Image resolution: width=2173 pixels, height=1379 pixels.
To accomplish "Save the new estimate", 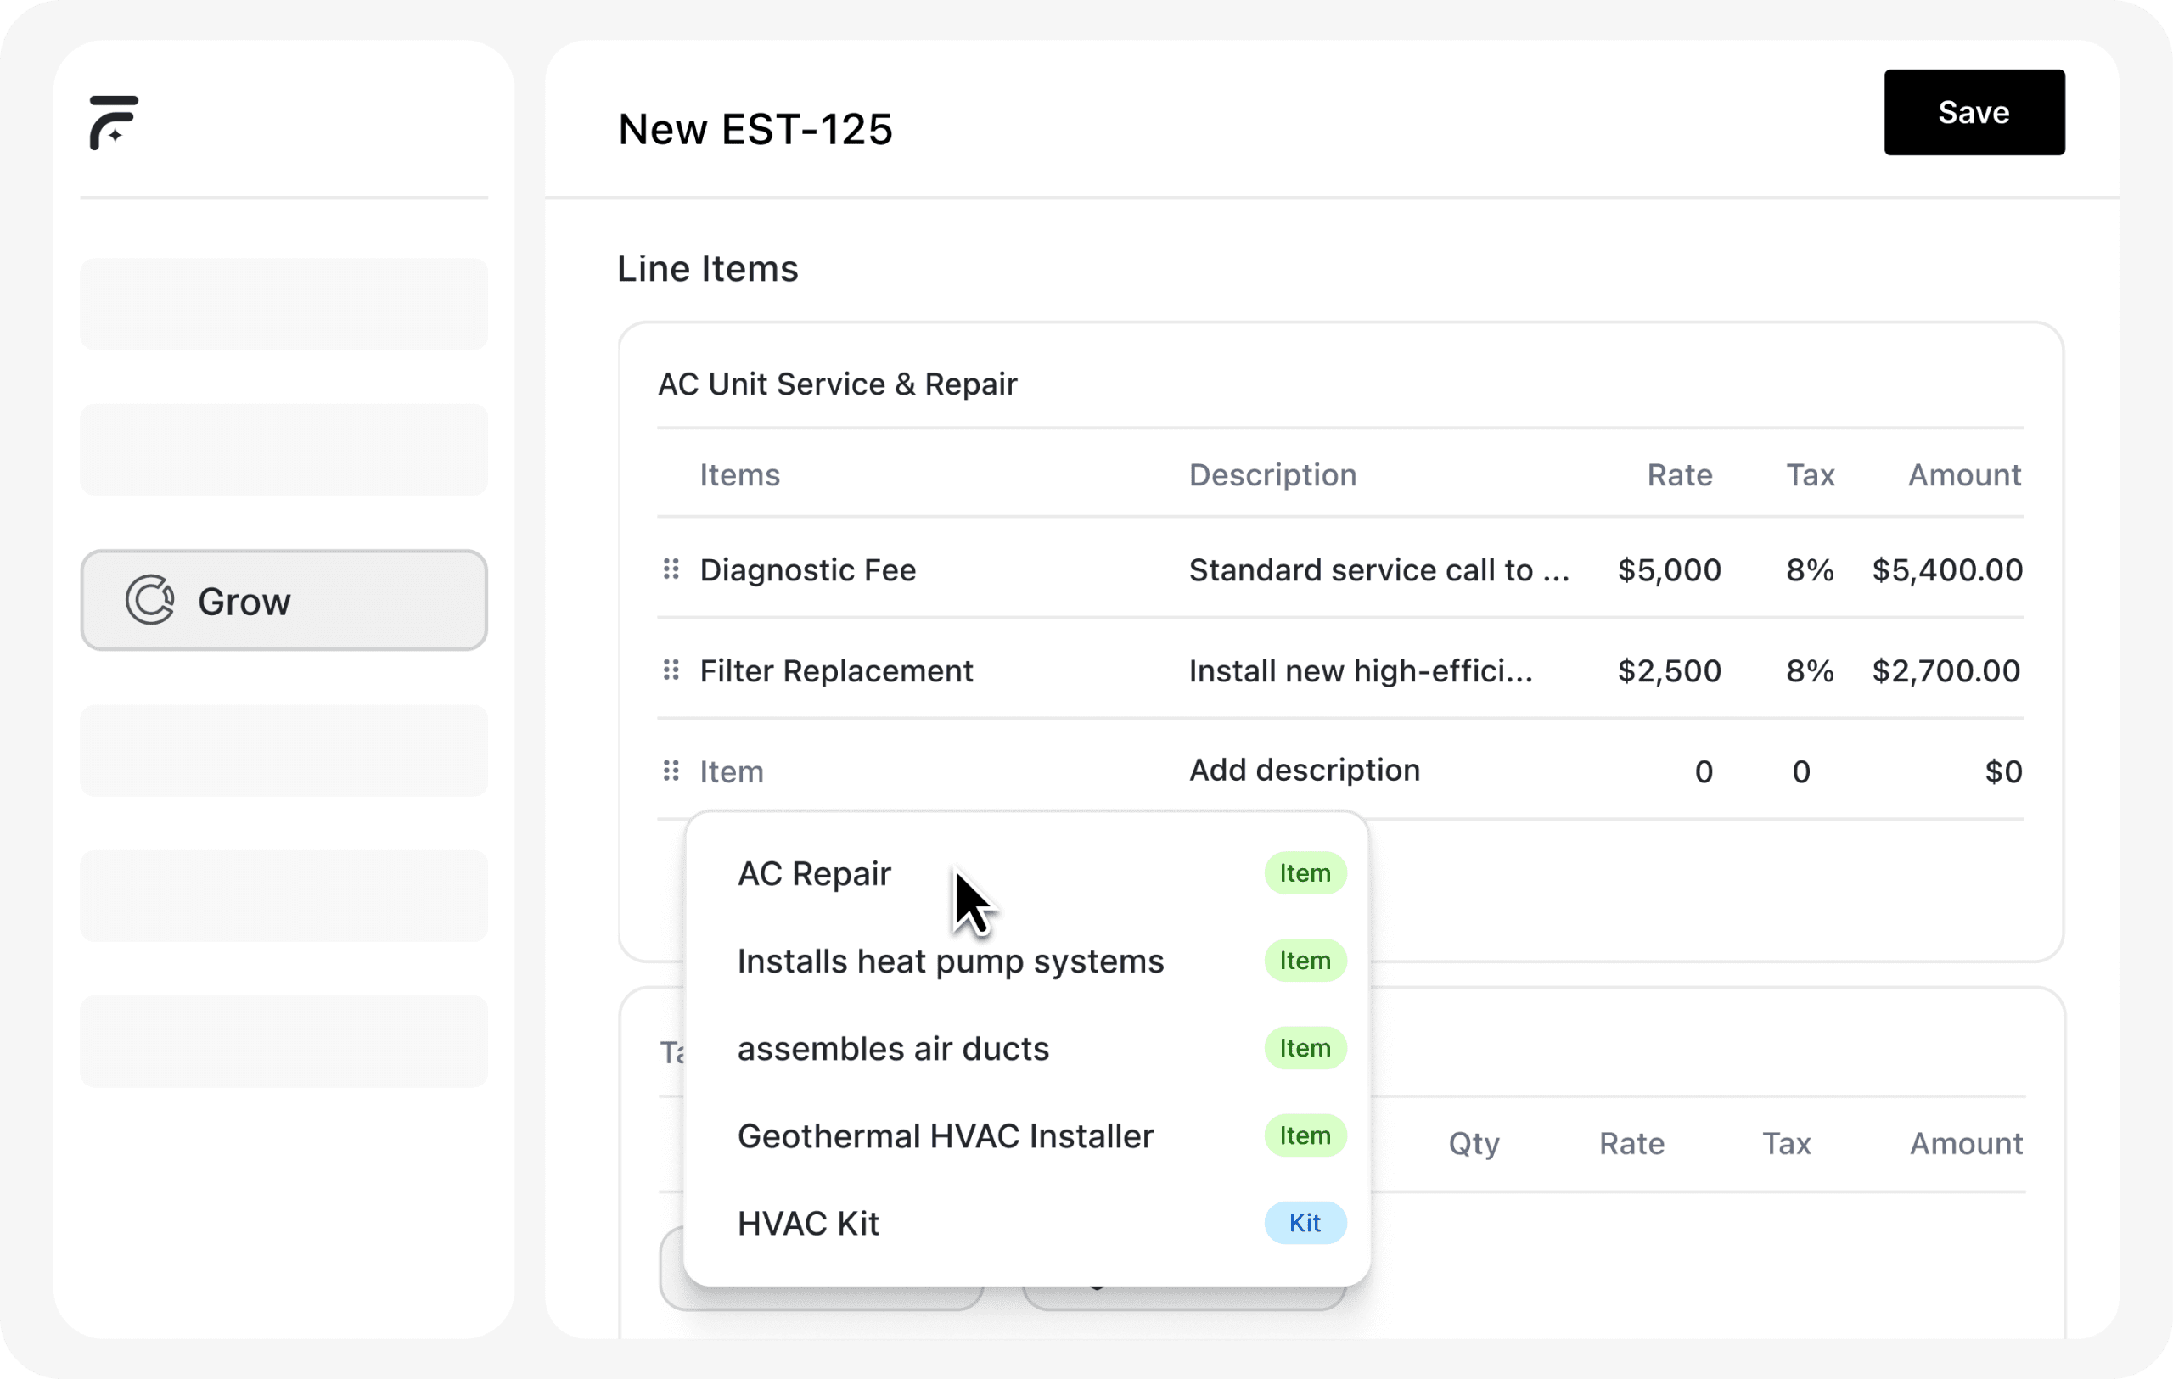I will tap(1973, 113).
